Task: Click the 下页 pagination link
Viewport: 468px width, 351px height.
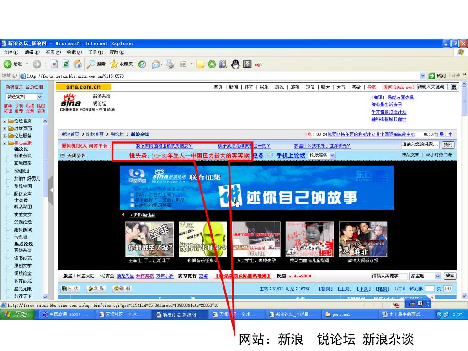Action: 363,289
